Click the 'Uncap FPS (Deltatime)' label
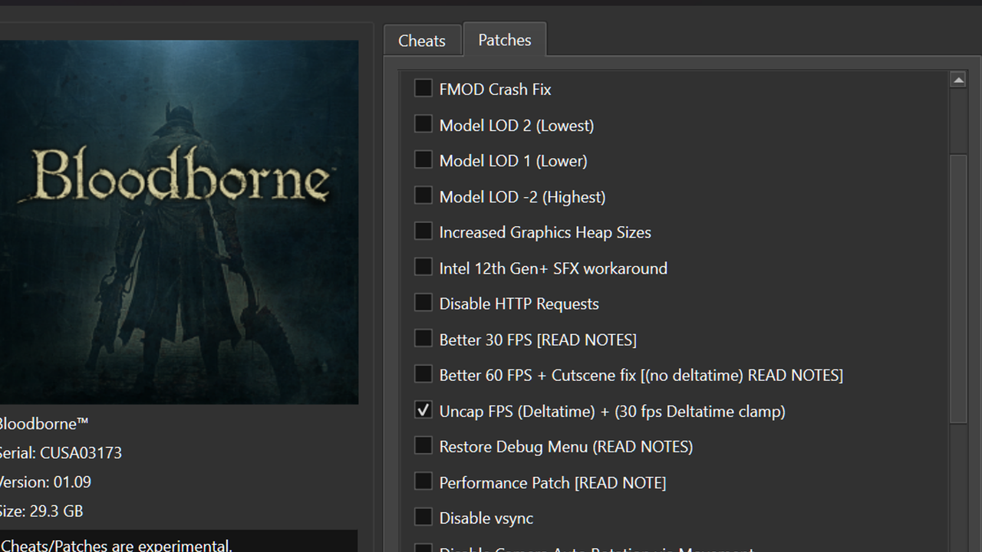Image resolution: width=982 pixels, height=552 pixels. pyautogui.click(x=612, y=412)
